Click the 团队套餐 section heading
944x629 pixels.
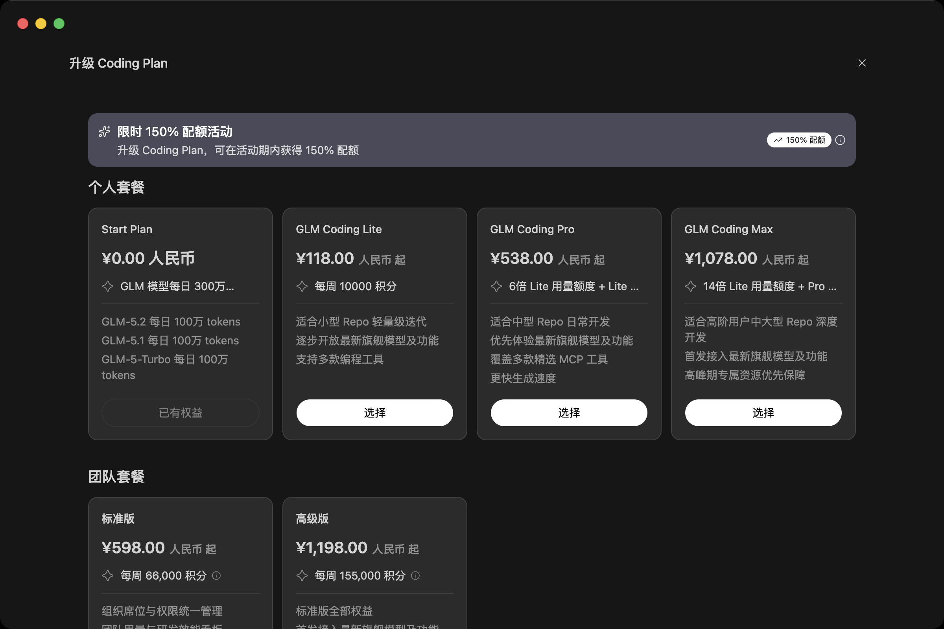coord(116,476)
